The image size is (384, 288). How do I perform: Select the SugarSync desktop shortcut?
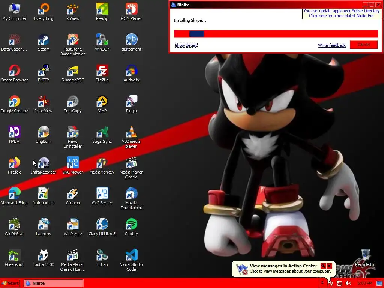pos(102,135)
